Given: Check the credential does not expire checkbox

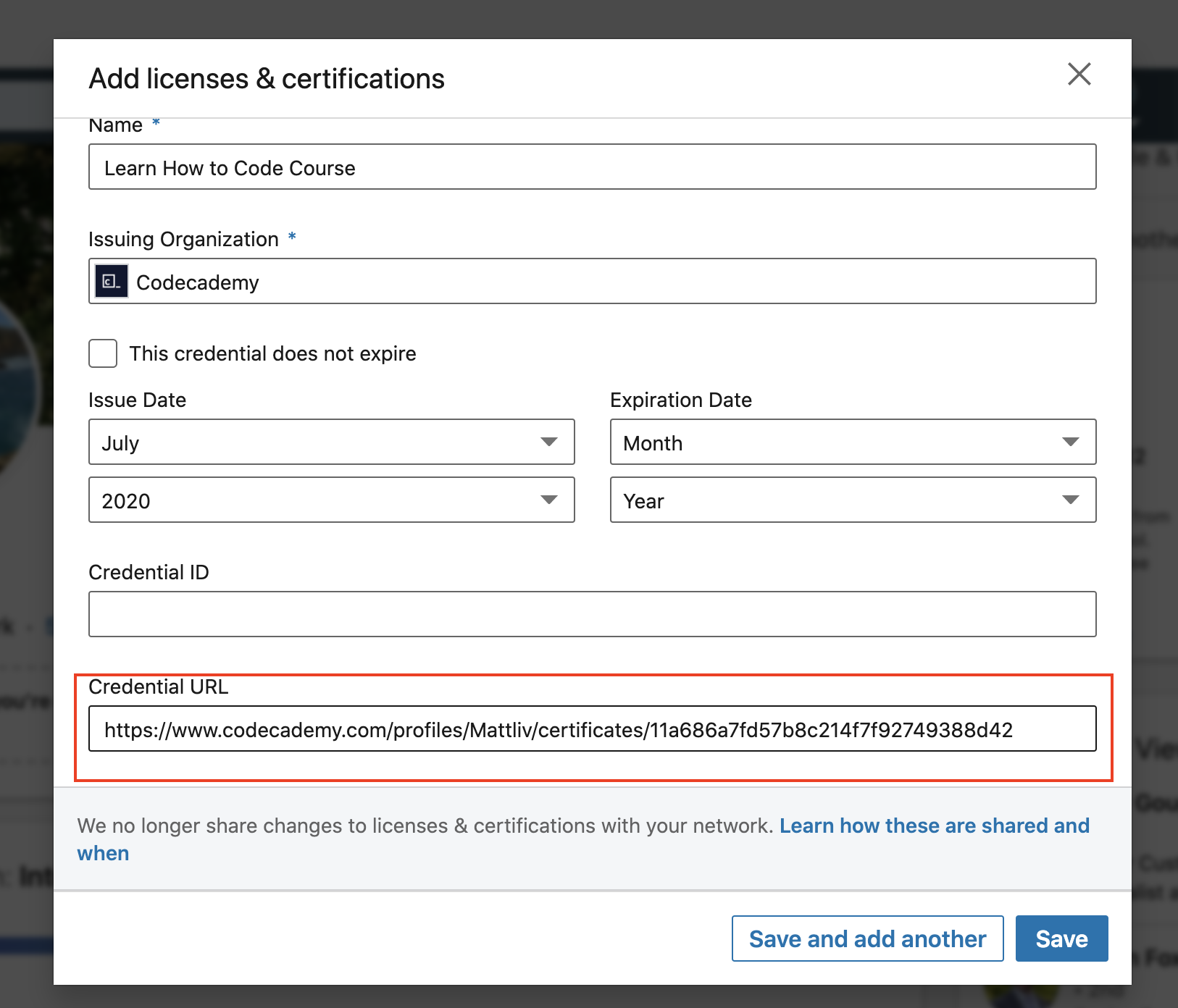Looking at the screenshot, I should 103,353.
